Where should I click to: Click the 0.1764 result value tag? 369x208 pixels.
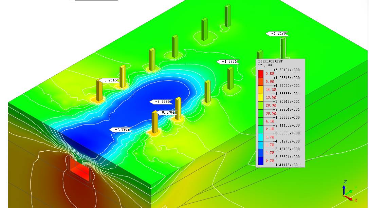[167, 113]
